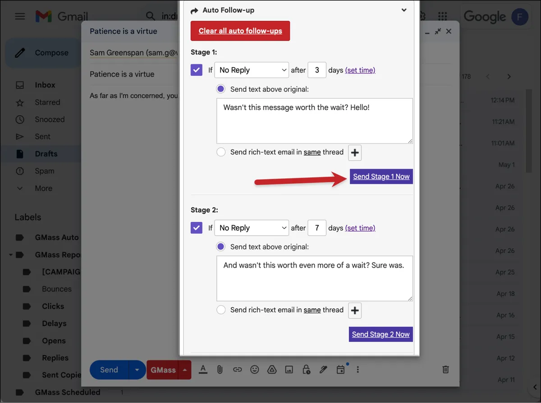This screenshot has height=403, width=541.
Task: Click the older page arrow
Action: click(x=509, y=77)
